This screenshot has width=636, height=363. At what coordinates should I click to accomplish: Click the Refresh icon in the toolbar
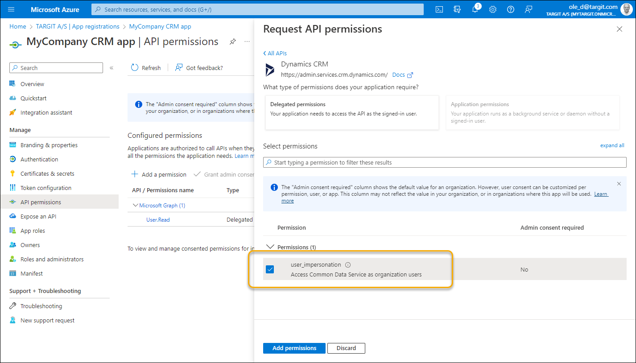click(135, 67)
